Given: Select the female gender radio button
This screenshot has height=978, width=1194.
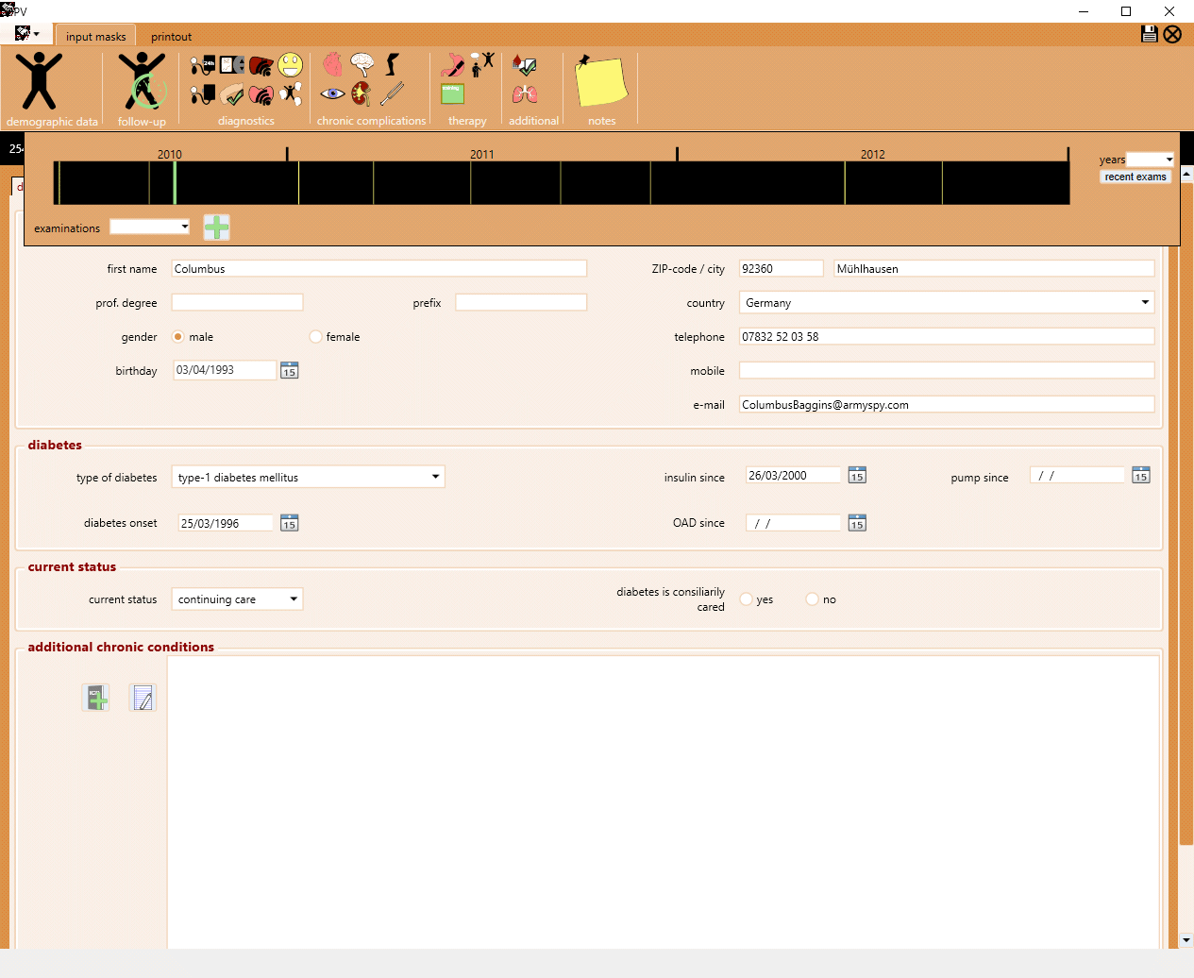Looking at the screenshot, I should (x=315, y=337).
